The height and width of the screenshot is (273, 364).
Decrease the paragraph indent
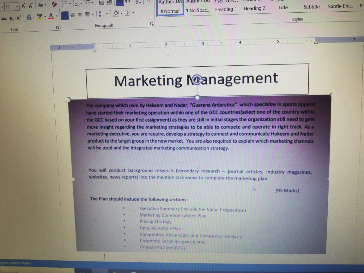[x=101, y=3]
